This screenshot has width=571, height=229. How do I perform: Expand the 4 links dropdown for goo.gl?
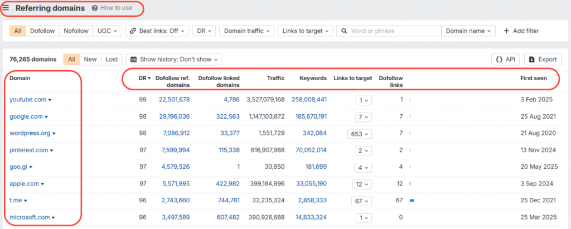[x=364, y=168]
